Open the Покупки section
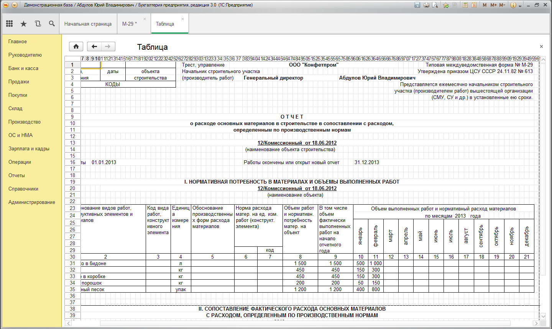 pyautogui.click(x=18, y=95)
